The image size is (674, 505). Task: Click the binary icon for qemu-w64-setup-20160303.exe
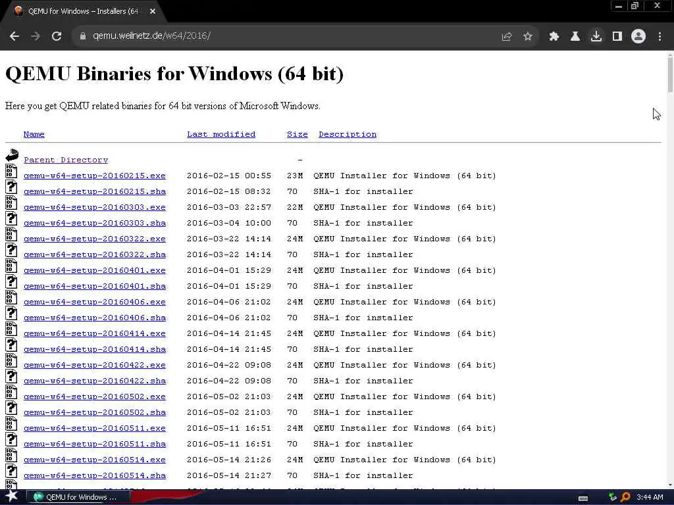[11, 203]
